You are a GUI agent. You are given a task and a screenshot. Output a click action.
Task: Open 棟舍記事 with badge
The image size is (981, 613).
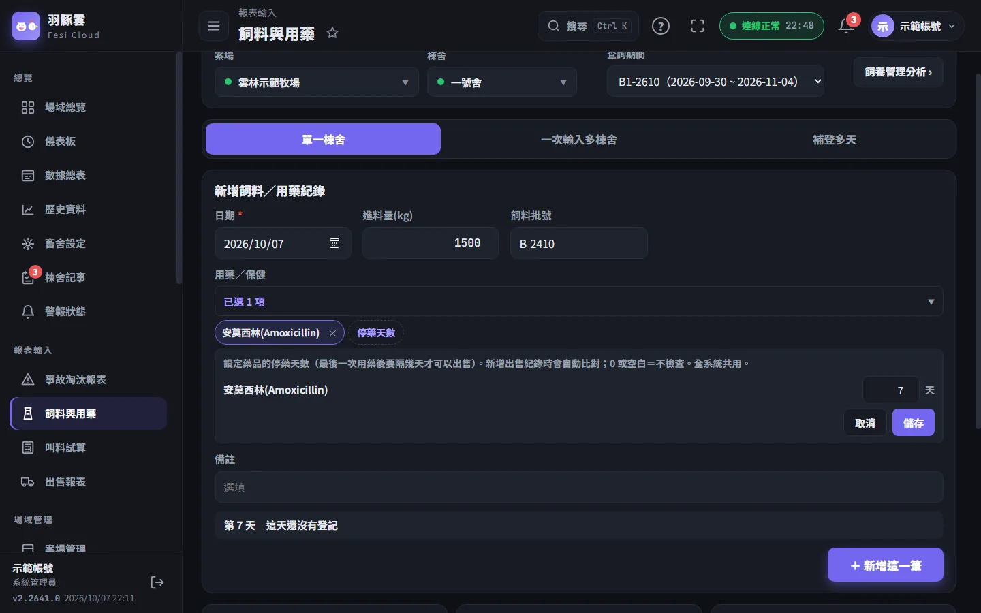(x=89, y=277)
